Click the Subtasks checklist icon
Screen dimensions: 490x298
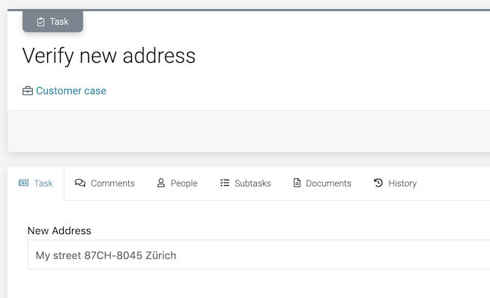[x=225, y=183]
